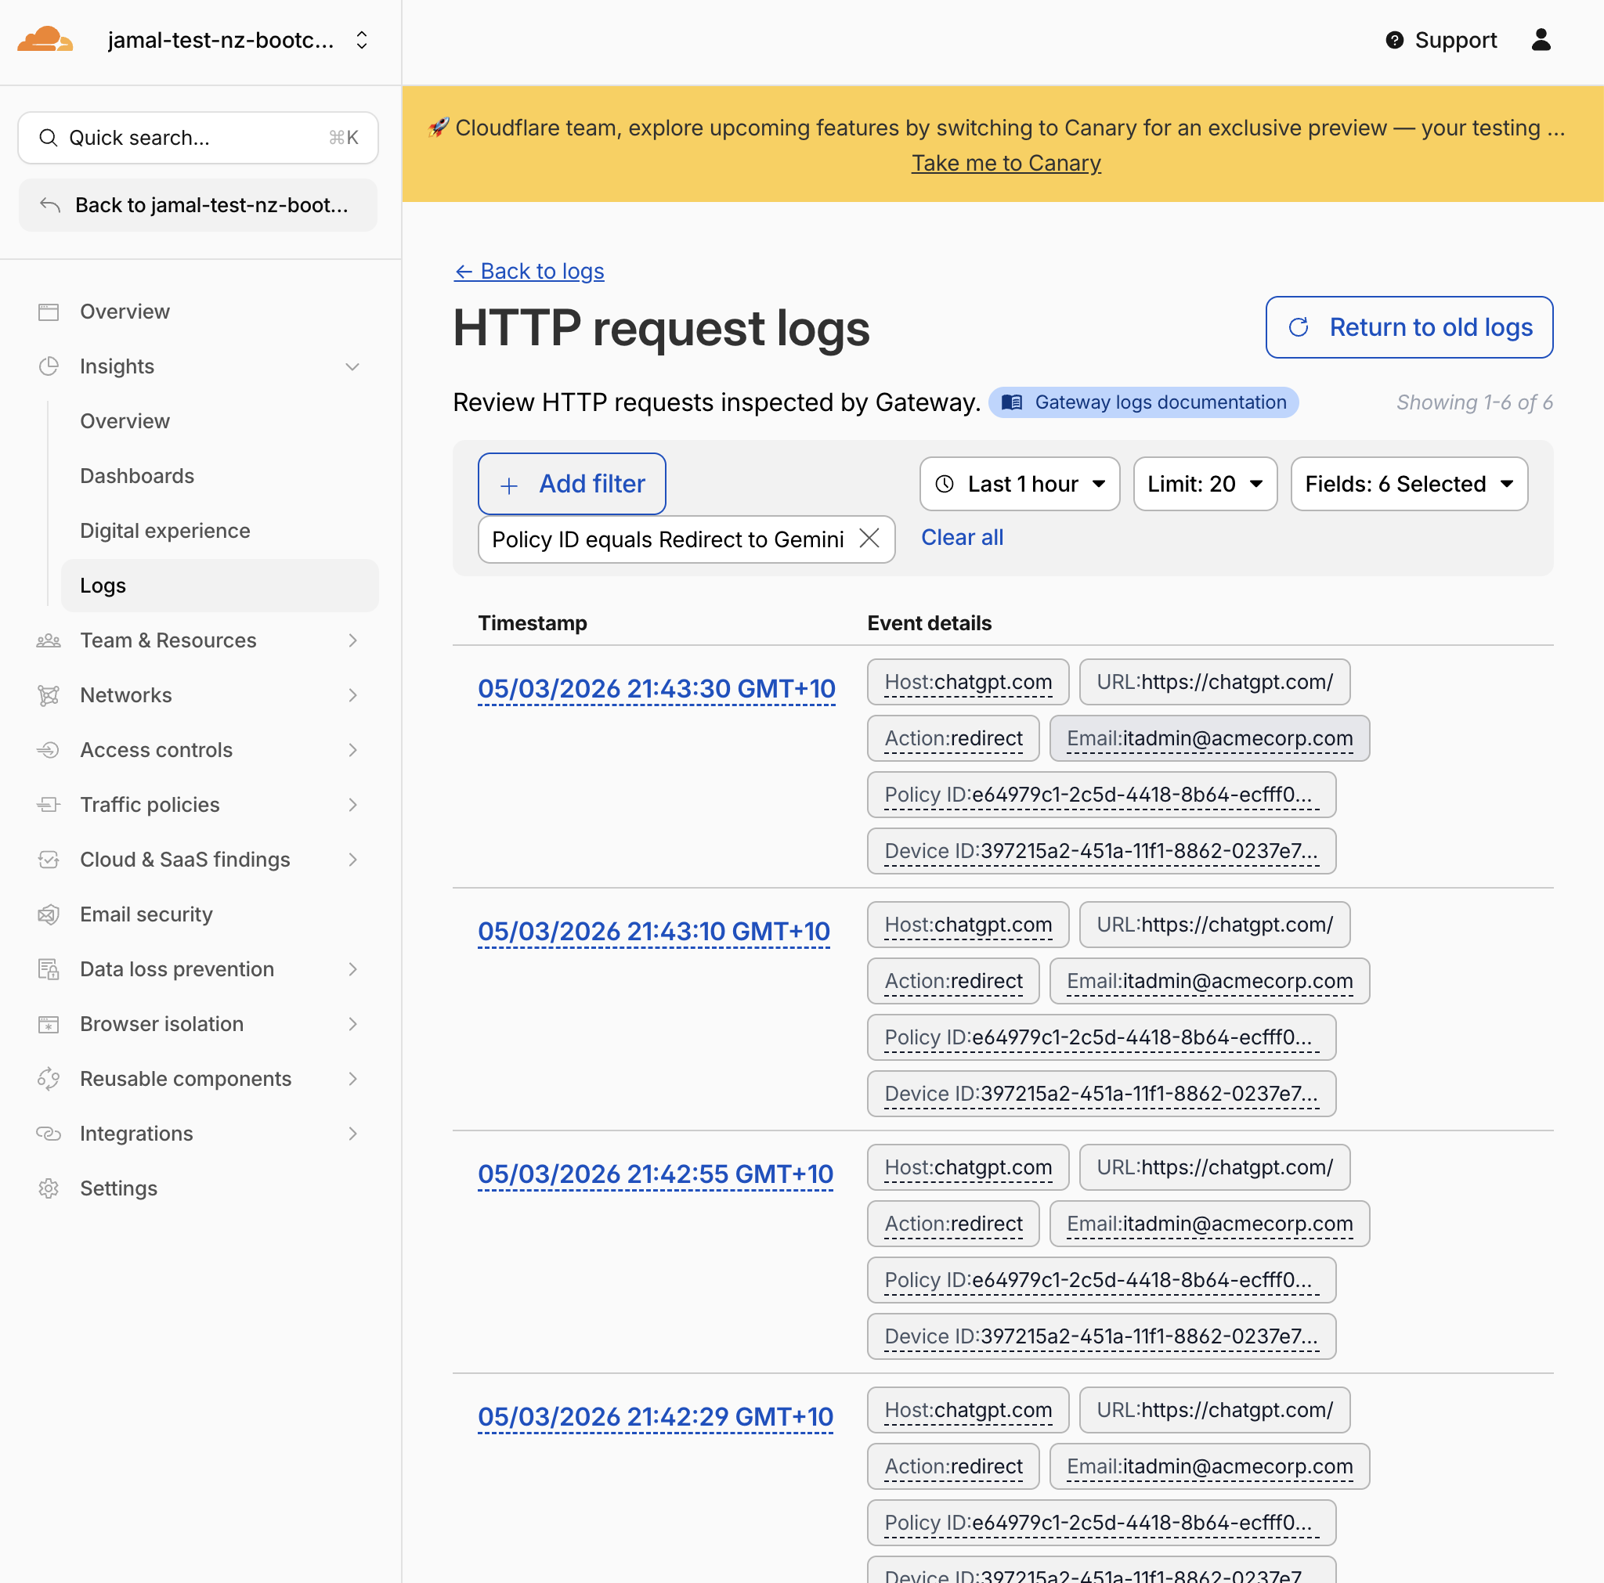Expand Traffic policies chevron
1604x1583 pixels.
coord(353,804)
